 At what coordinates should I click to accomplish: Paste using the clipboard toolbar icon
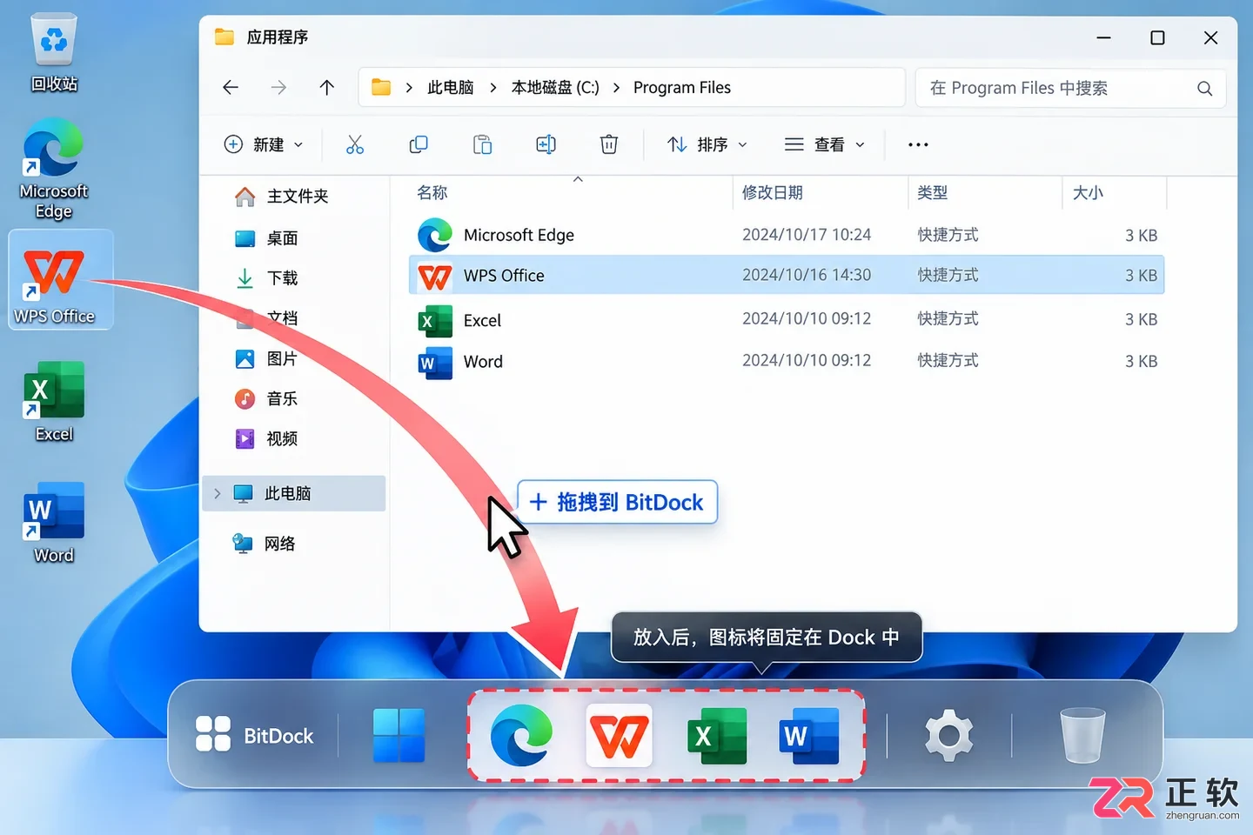click(x=482, y=144)
